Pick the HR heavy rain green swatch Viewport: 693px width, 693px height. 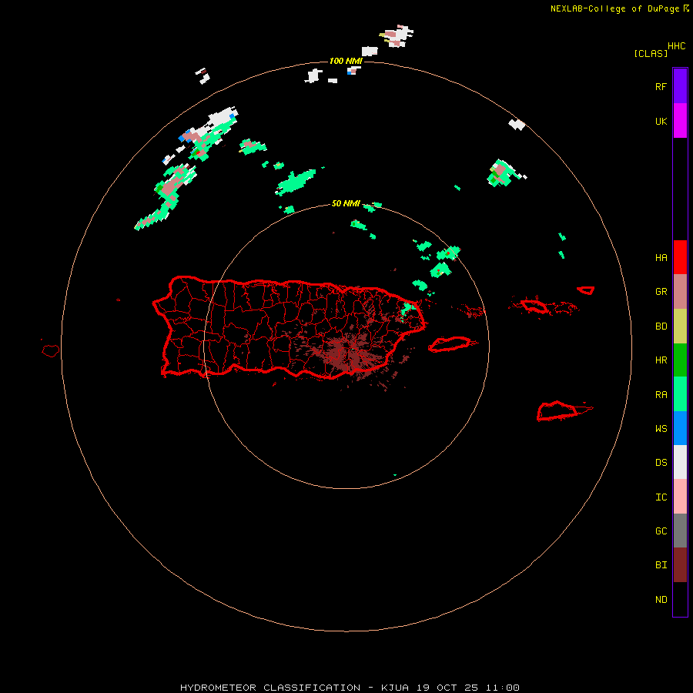tap(680, 360)
